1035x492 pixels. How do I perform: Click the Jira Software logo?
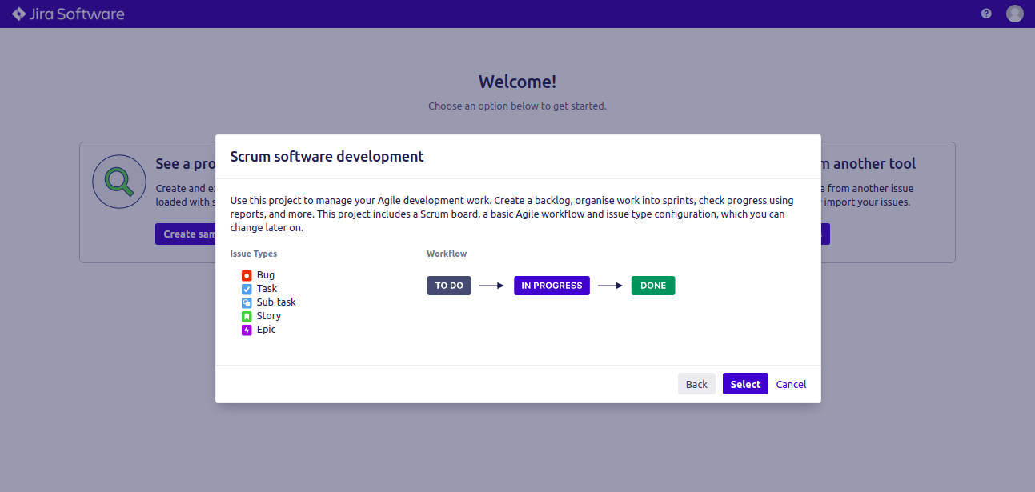(68, 14)
